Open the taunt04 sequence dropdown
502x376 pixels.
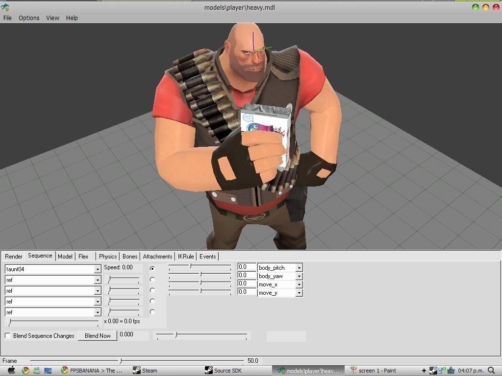(x=97, y=269)
